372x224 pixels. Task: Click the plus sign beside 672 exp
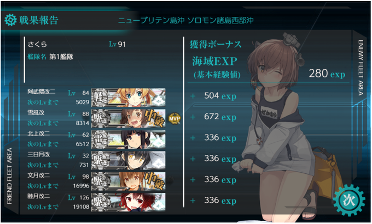tap(193, 117)
